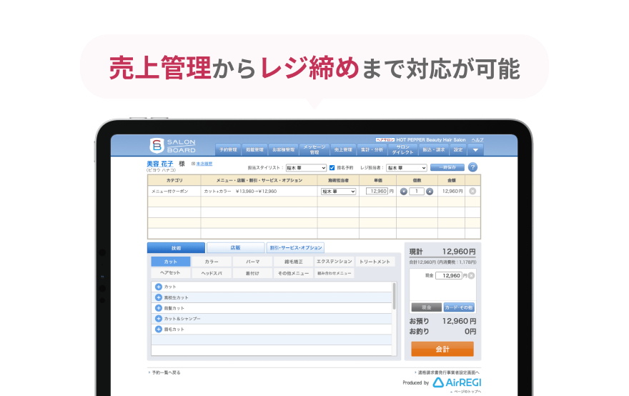Select the 着付け category button

(x=253, y=273)
